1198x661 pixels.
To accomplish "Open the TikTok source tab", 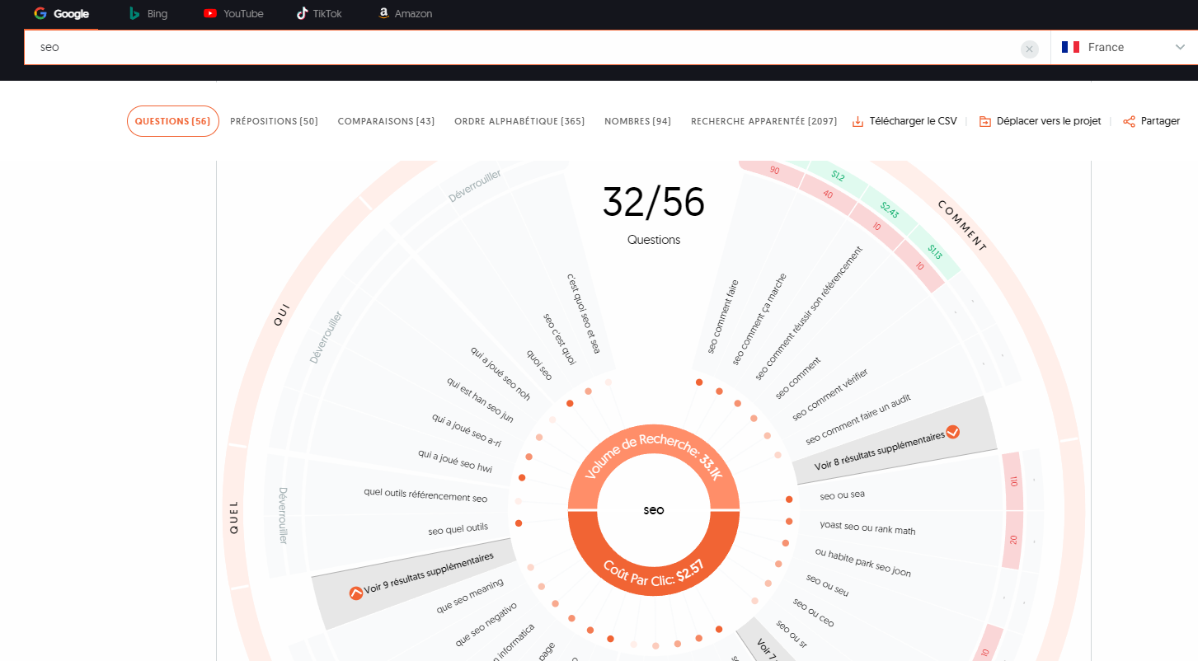I will point(319,14).
